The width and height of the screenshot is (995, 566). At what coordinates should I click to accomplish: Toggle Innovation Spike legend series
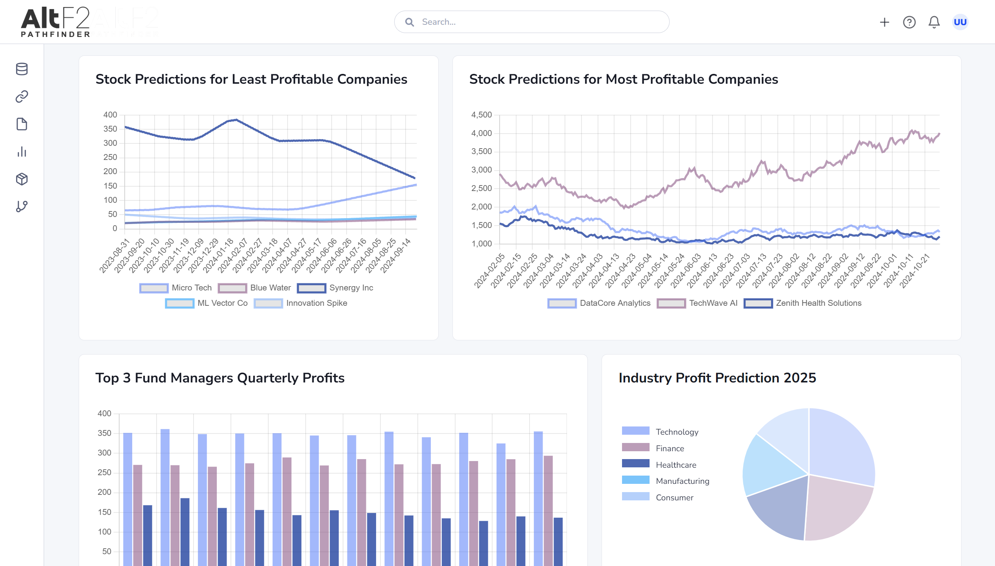[300, 303]
